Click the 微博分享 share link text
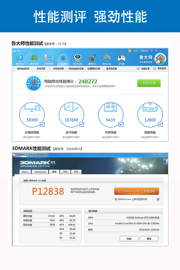The image size is (180, 270). [x=145, y=69]
